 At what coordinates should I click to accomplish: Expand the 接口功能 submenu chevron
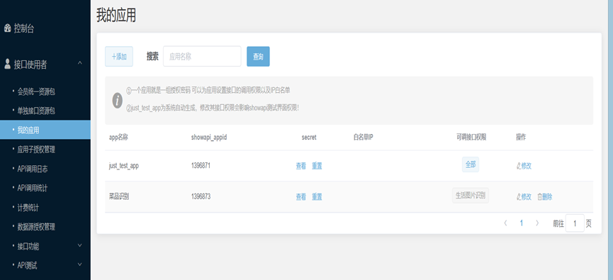click(80, 245)
